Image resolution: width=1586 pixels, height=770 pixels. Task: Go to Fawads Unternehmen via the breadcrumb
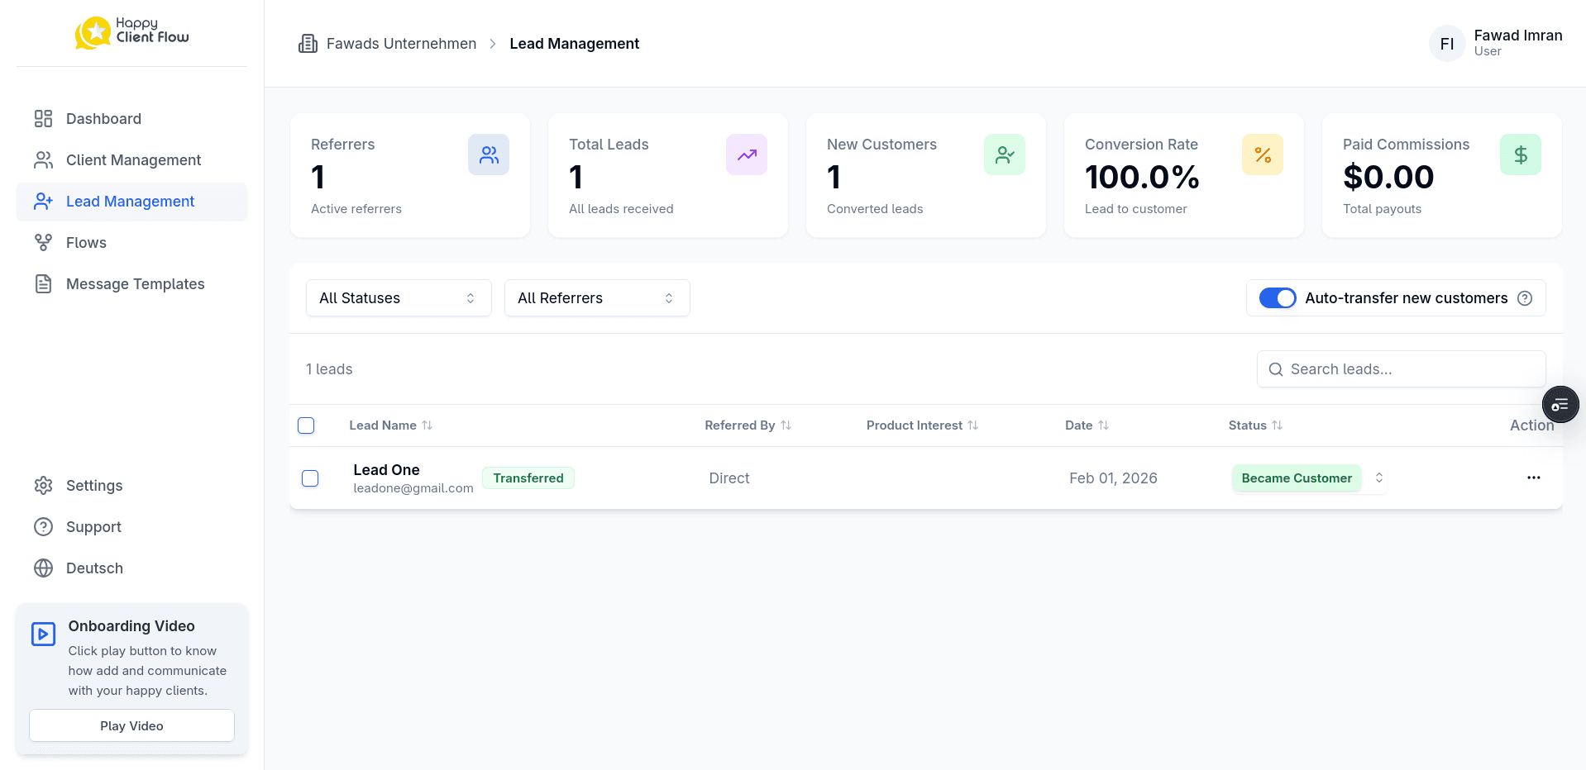(401, 43)
